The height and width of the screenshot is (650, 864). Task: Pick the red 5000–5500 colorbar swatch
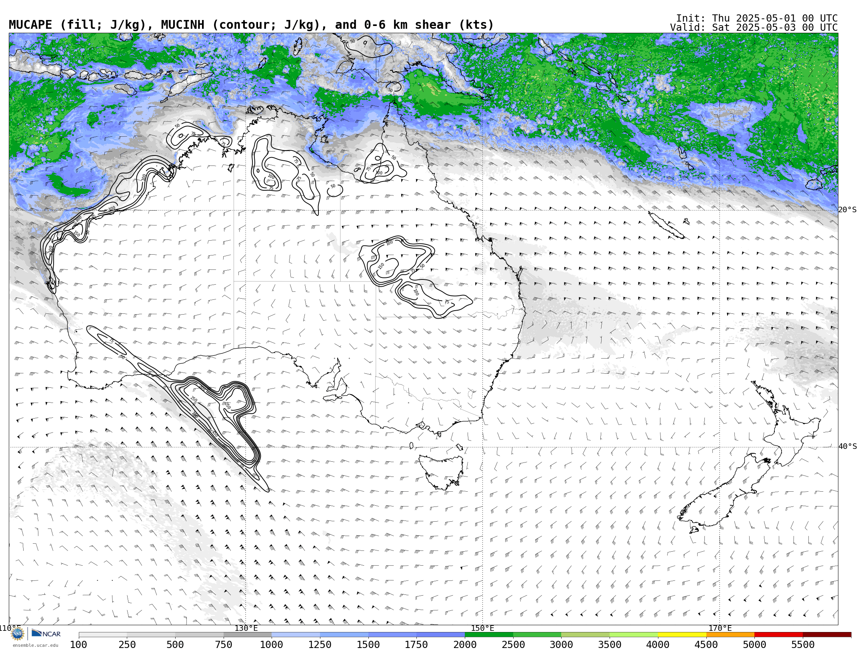coord(778,635)
